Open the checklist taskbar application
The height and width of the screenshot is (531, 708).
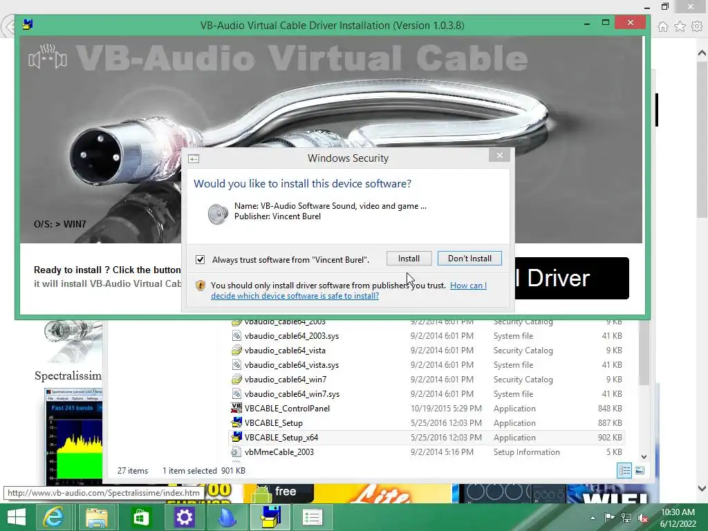click(312, 517)
